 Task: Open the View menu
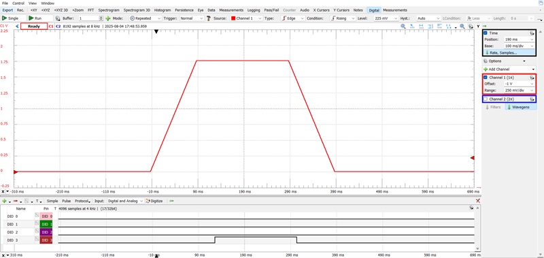32,3
